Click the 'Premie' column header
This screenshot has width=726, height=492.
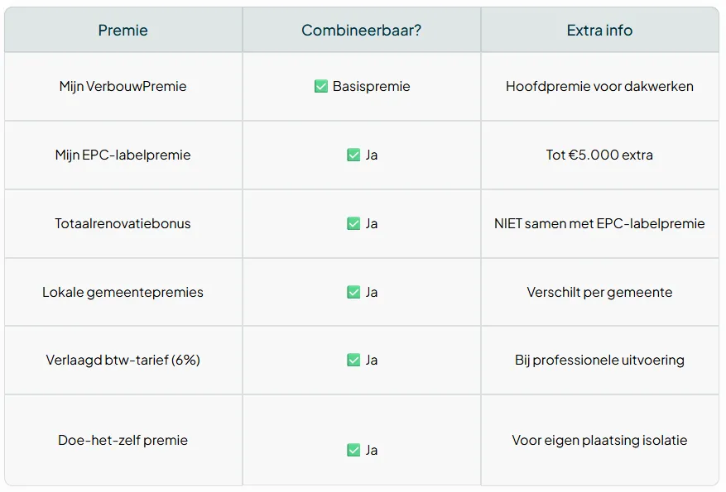[123, 31]
